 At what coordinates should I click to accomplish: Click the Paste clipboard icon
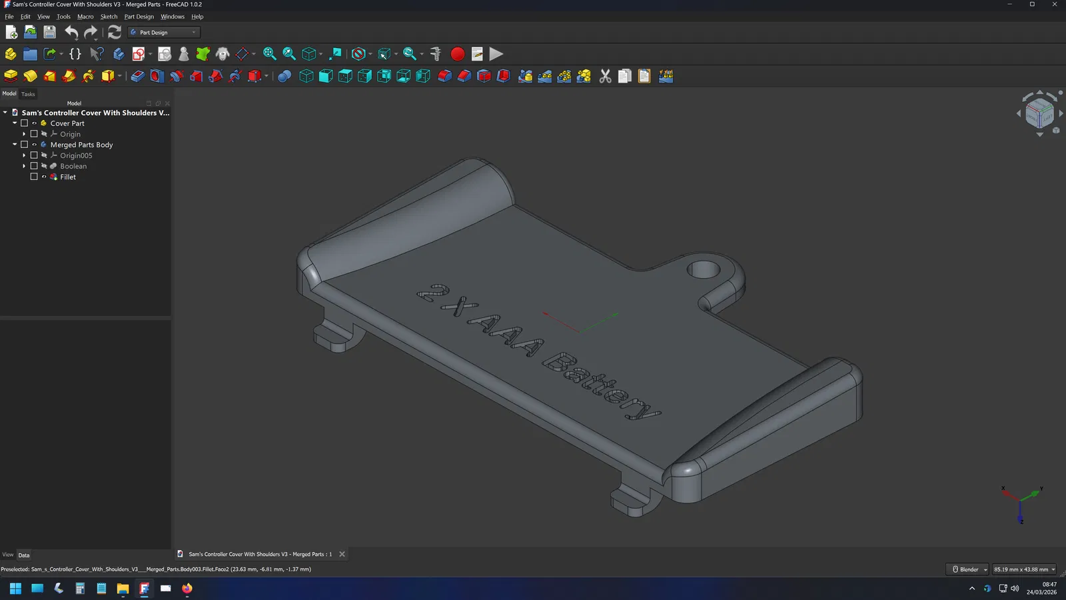[x=644, y=76]
